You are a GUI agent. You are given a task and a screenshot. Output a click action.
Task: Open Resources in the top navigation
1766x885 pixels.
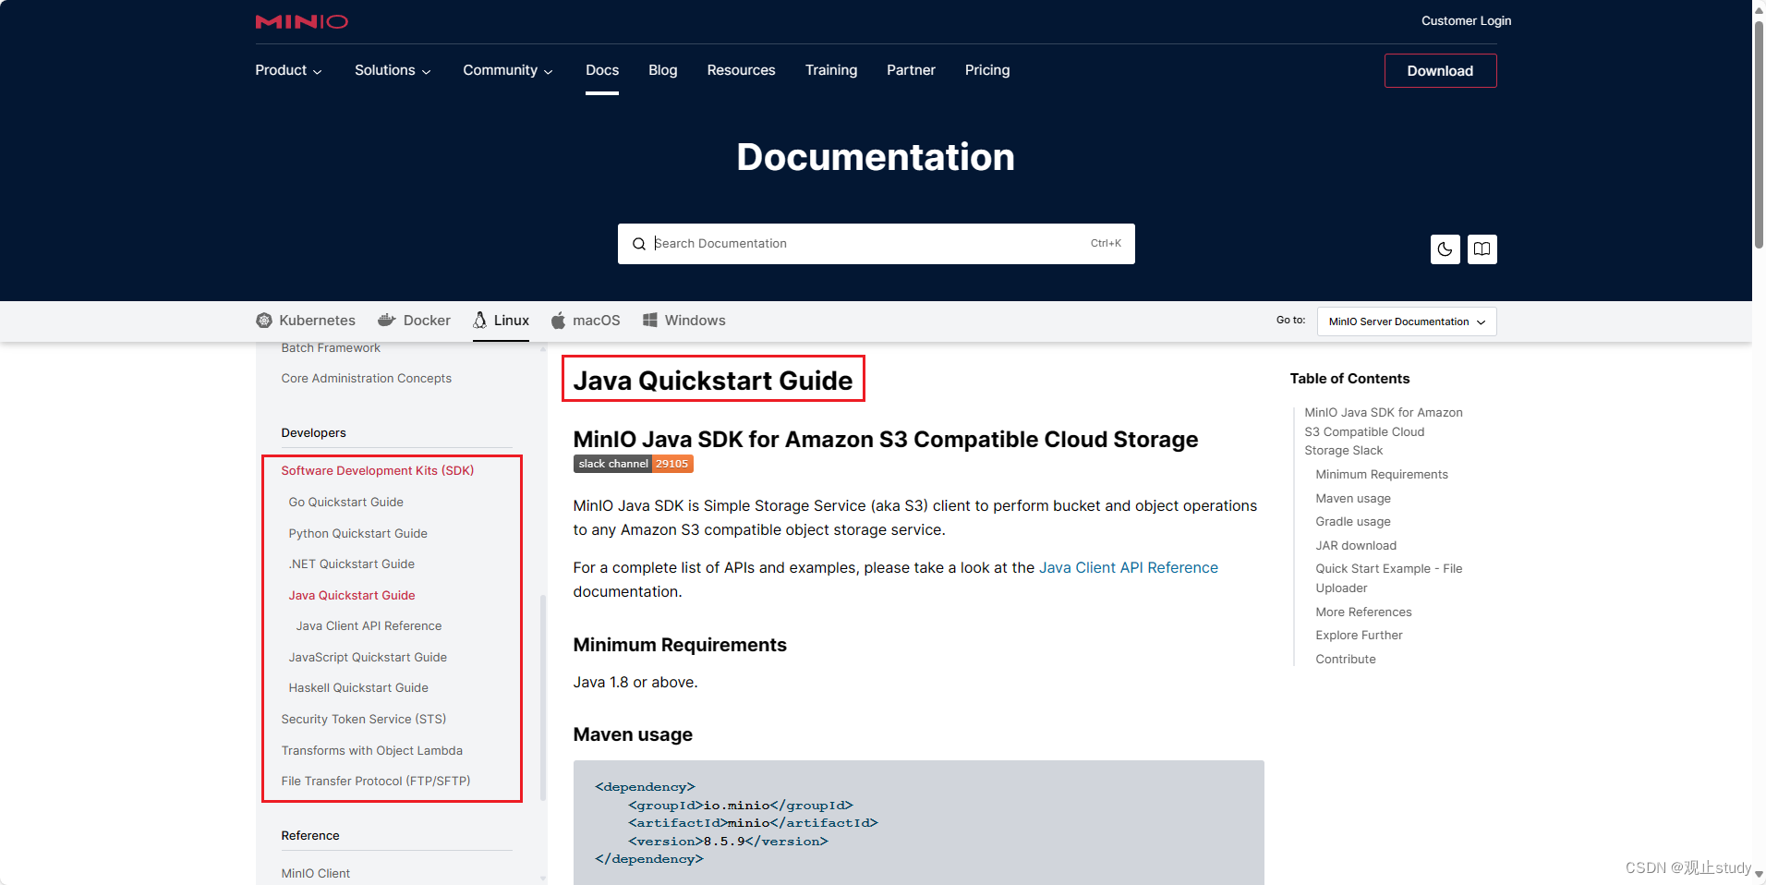(x=741, y=70)
